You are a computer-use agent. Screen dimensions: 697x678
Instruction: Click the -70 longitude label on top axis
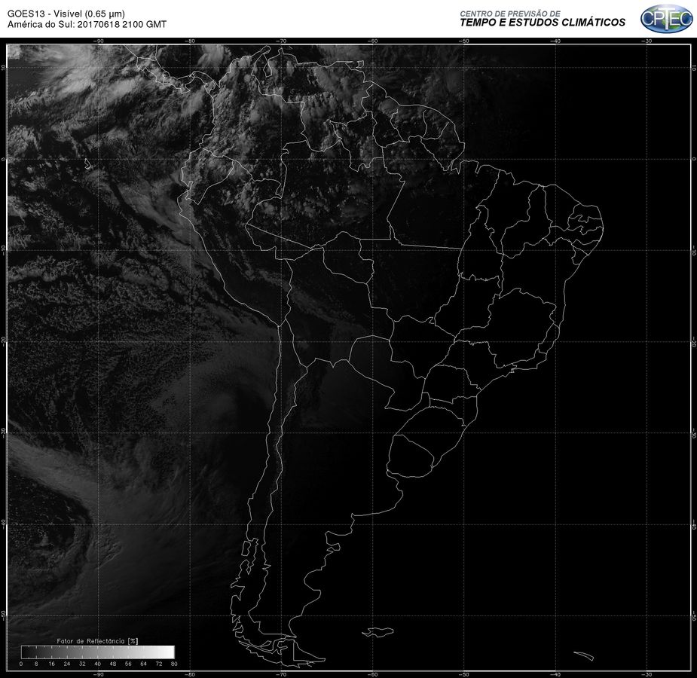click(281, 41)
